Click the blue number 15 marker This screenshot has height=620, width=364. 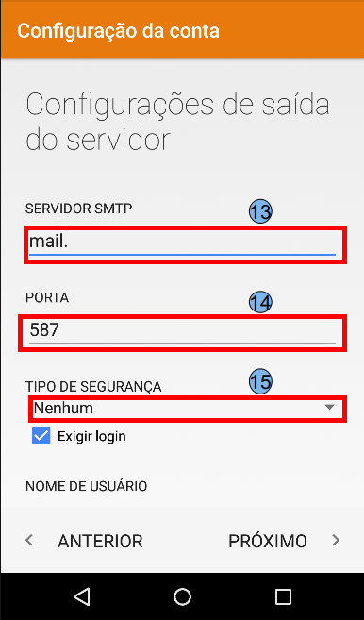[x=260, y=382]
